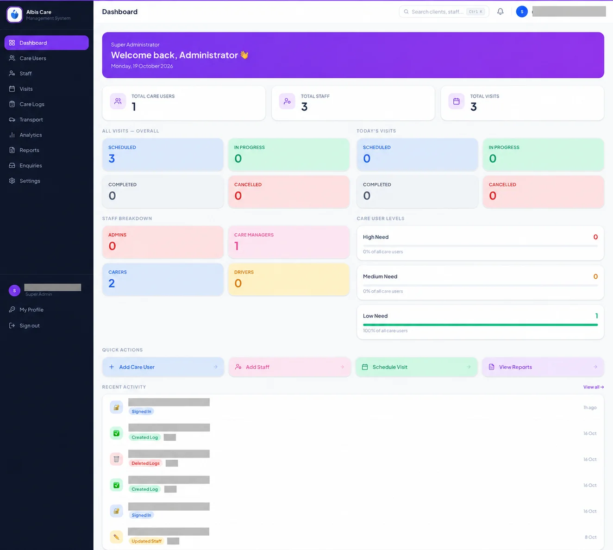This screenshot has width=613, height=550.
Task: Click today's In Progress visits card
Action: tap(543, 155)
